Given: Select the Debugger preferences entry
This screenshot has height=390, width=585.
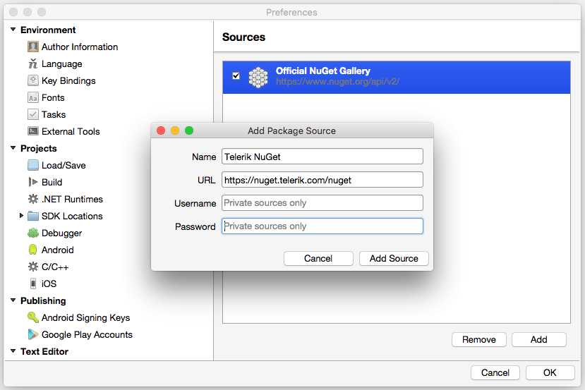Looking at the screenshot, I should pyautogui.click(x=61, y=233).
